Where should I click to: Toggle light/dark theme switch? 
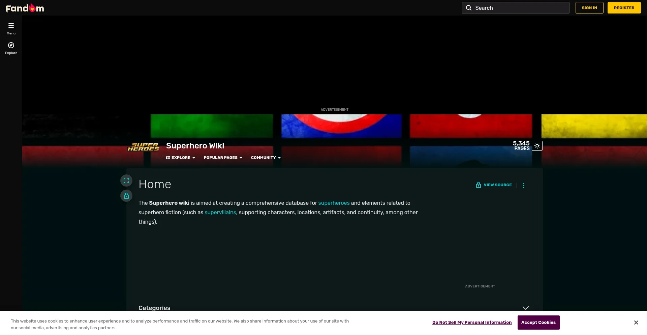pos(537,146)
